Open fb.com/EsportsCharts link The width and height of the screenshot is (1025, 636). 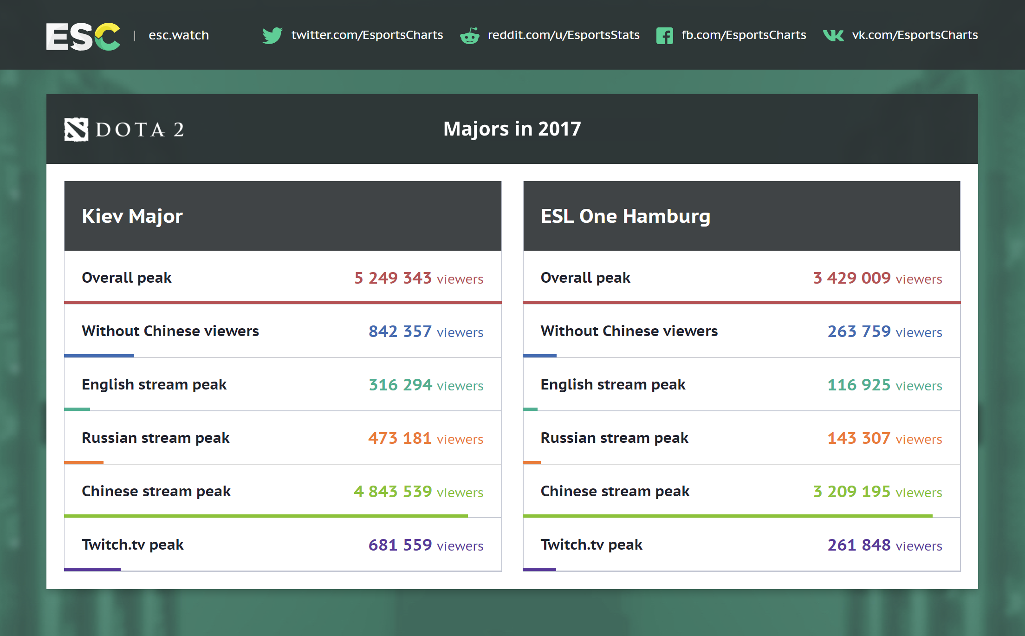743,35
